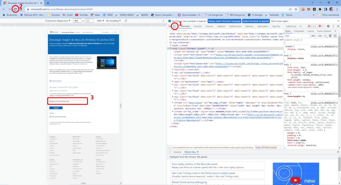Close the DevTools panel
Viewport: 341px width, 185px height.
pyautogui.click(x=338, y=26)
